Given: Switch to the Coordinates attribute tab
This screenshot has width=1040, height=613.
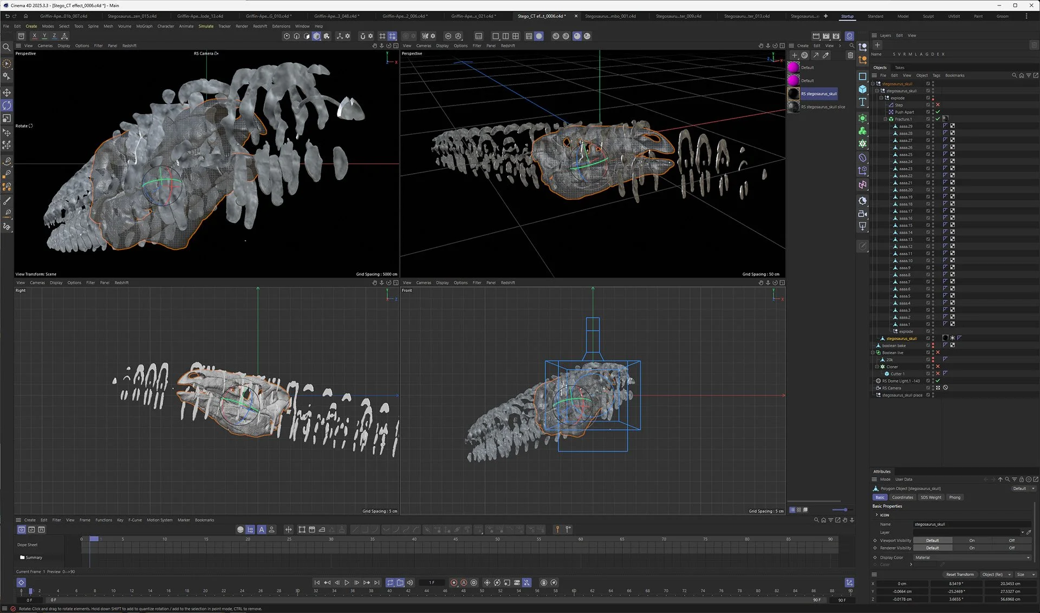Looking at the screenshot, I should (x=902, y=497).
